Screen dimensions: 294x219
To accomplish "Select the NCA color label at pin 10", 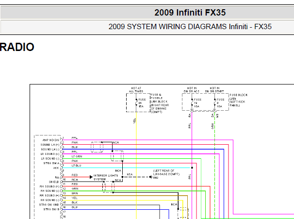I will click(75, 180).
